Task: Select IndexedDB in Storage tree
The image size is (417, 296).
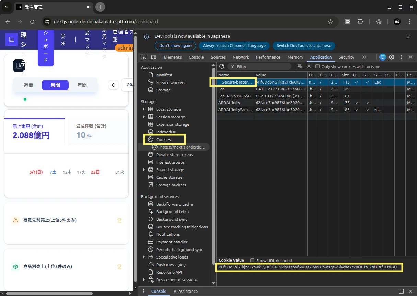Action: [x=166, y=132]
